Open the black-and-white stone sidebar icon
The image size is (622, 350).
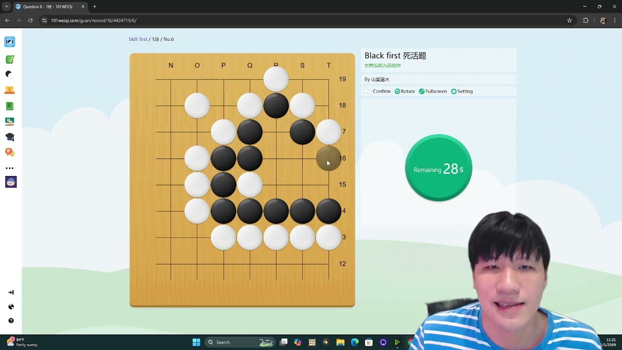(9, 74)
